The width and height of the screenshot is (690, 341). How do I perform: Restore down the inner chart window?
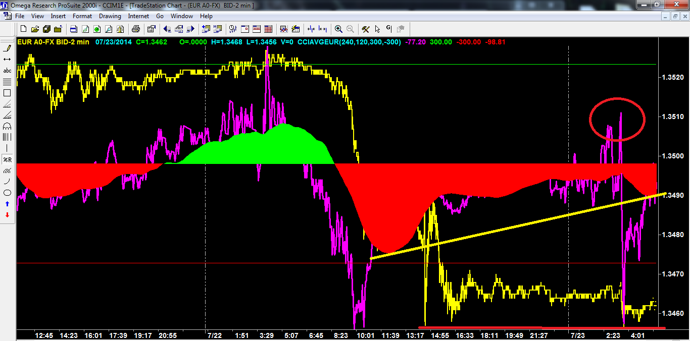(x=675, y=16)
